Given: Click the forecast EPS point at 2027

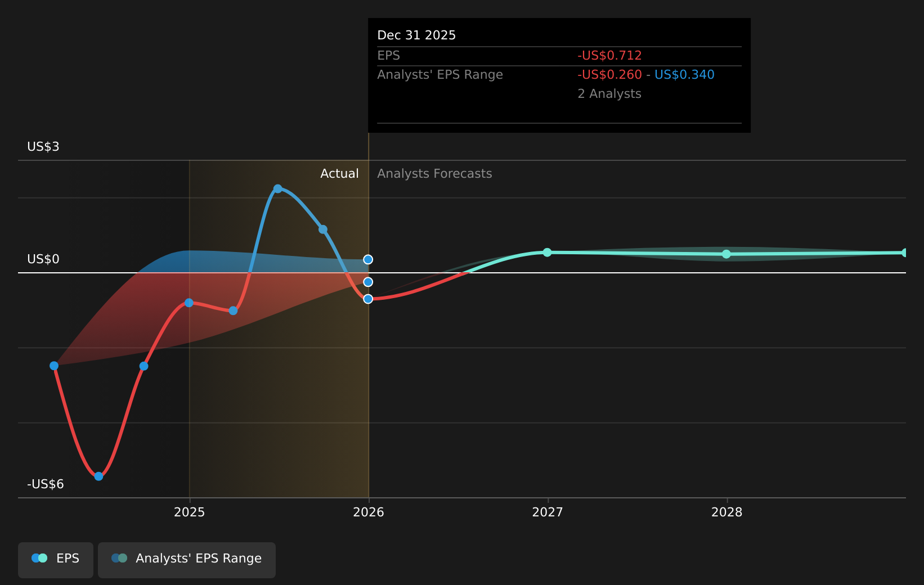Looking at the screenshot, I should (x=547, y=252).
